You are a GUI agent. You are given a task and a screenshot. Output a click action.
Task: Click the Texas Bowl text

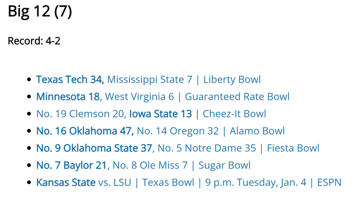(168, 183)
